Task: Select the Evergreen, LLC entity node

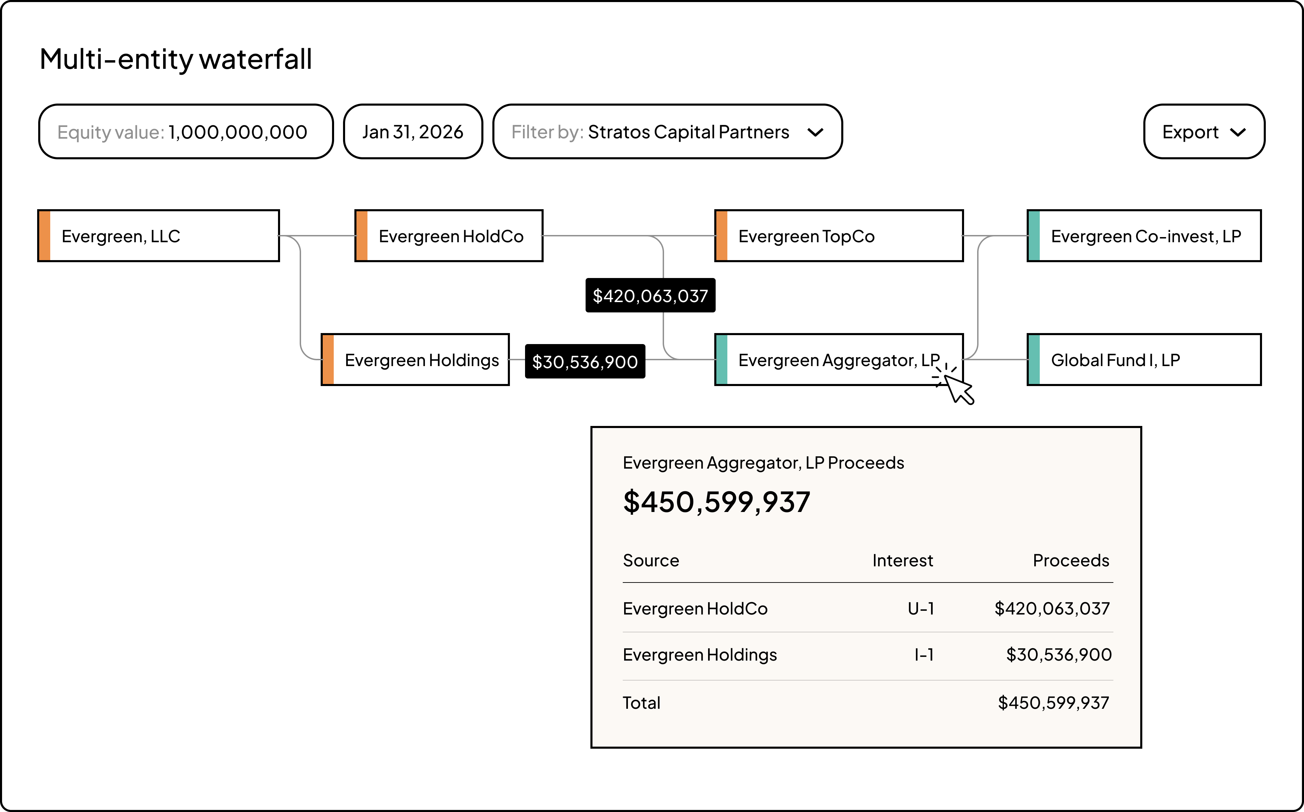Action: pos(158,236)
